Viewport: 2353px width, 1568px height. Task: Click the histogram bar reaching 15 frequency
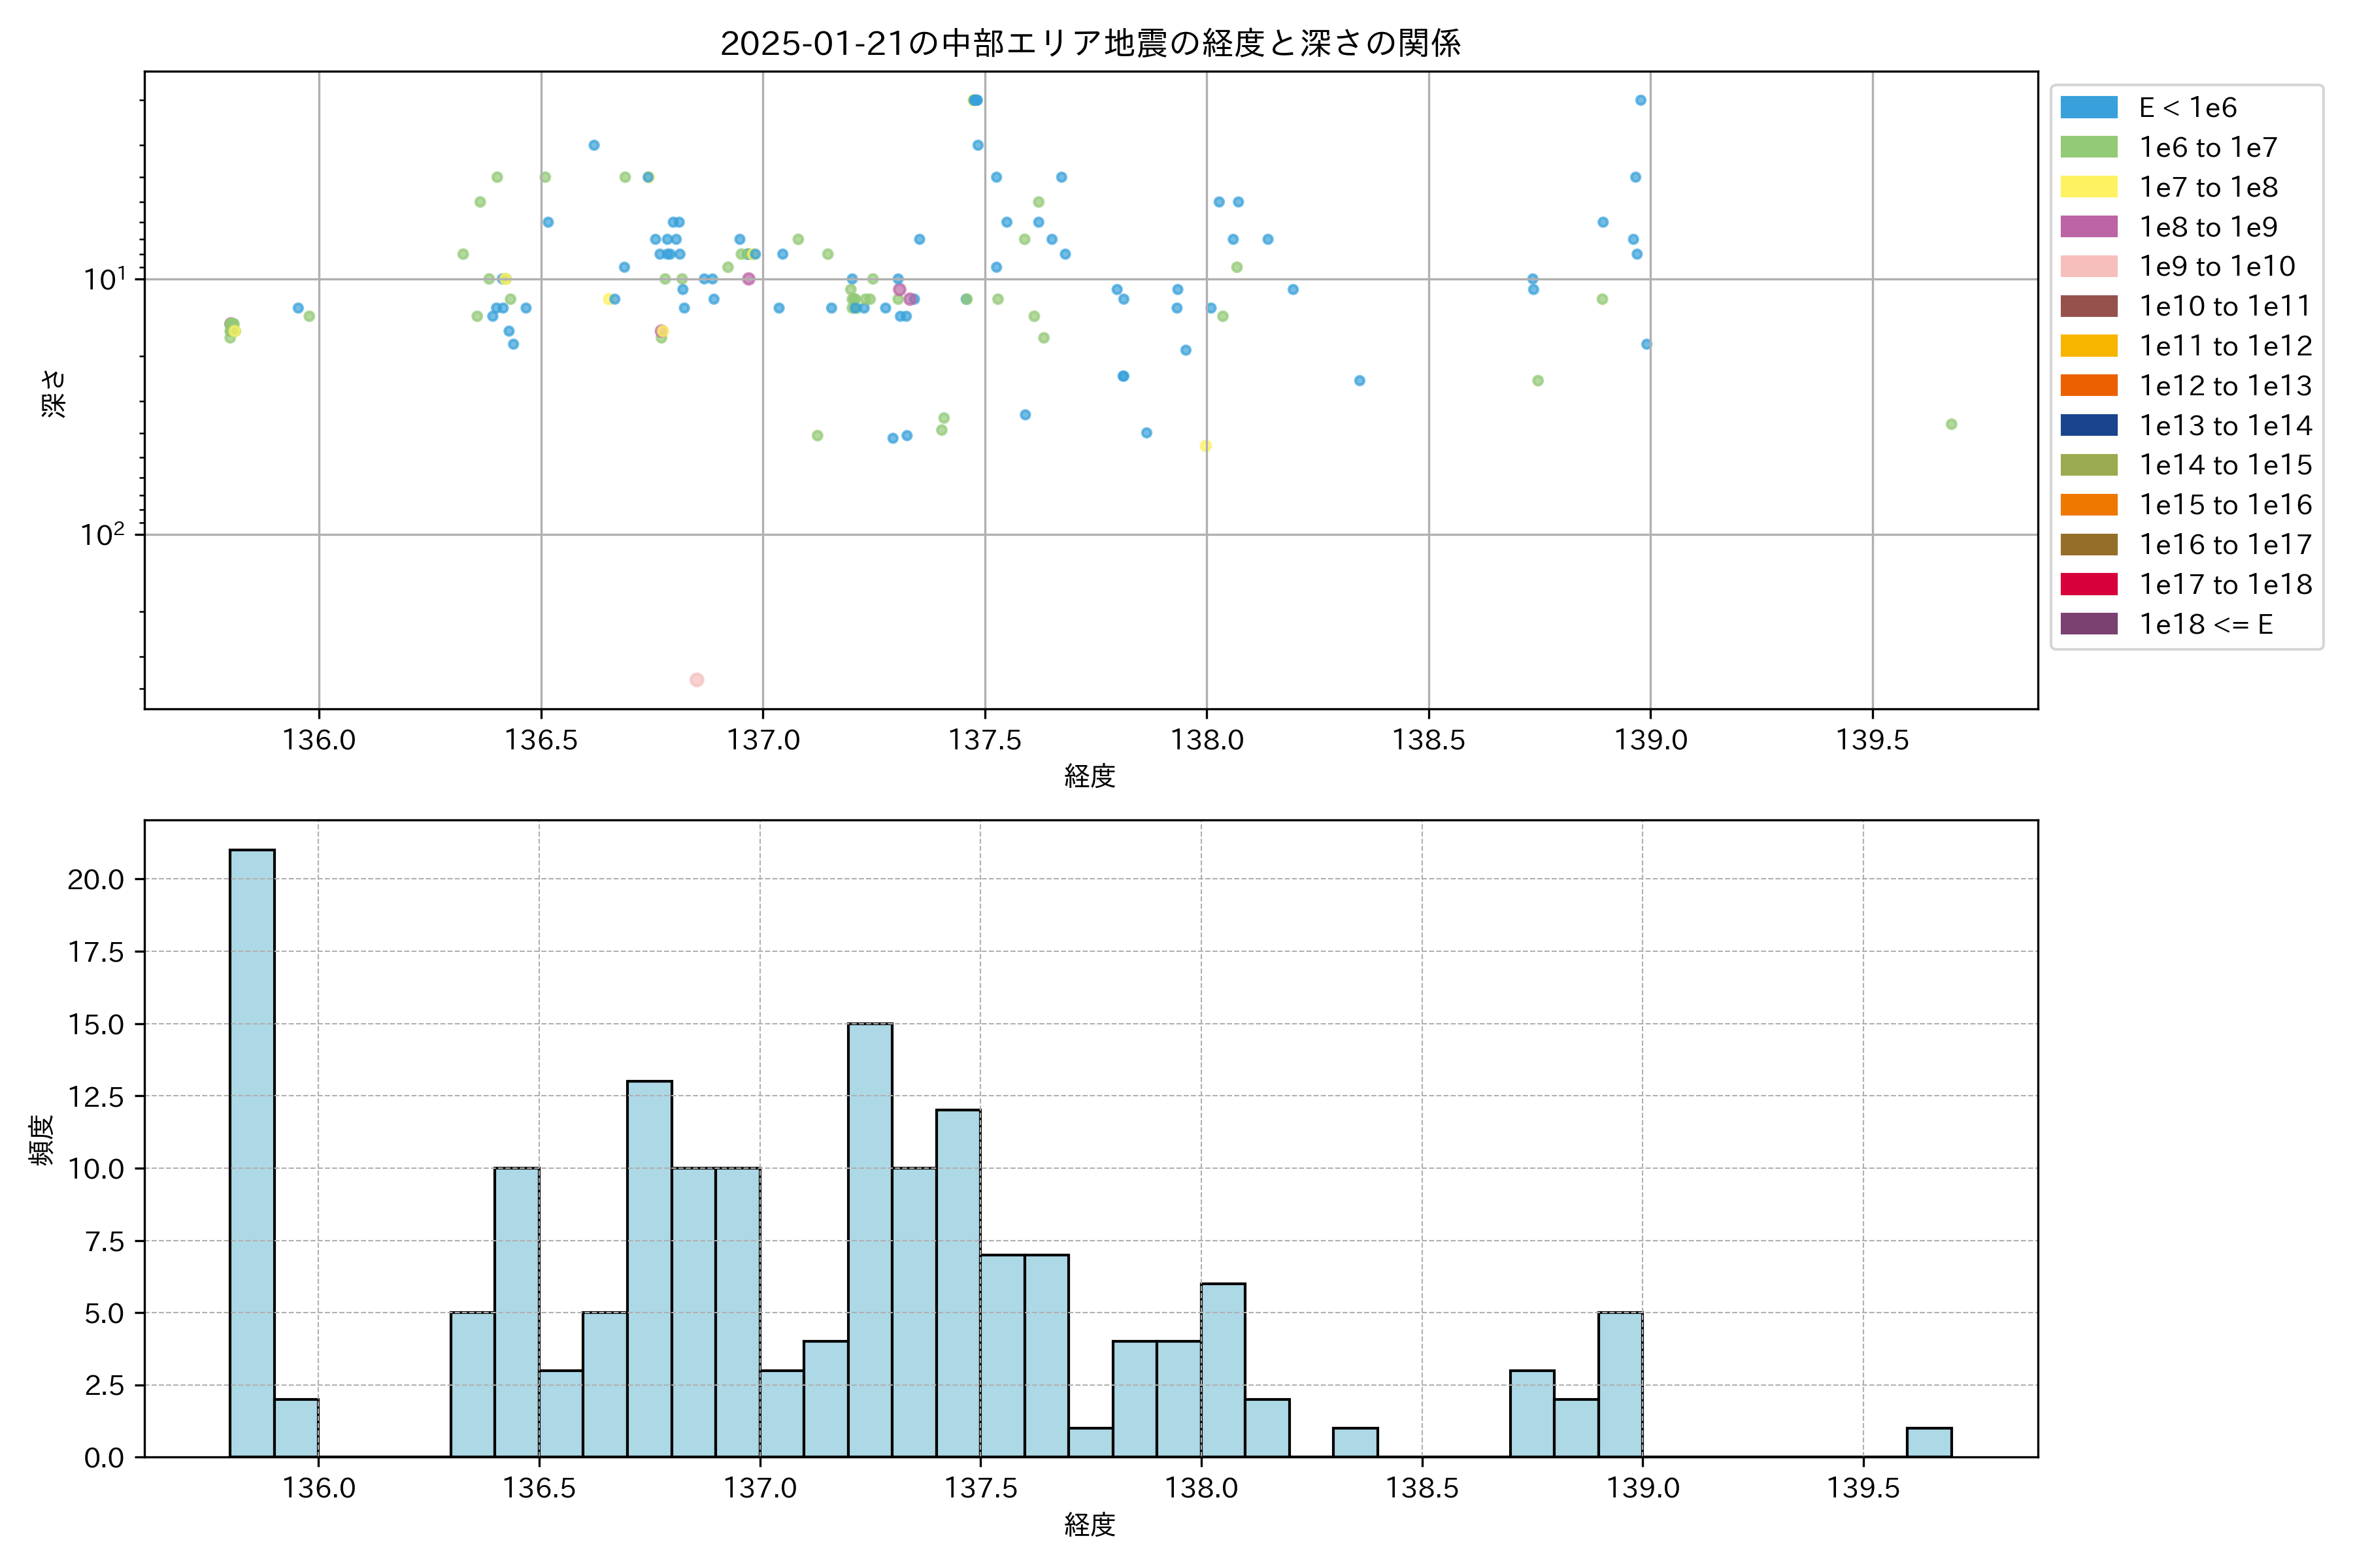coord(869,1240)
